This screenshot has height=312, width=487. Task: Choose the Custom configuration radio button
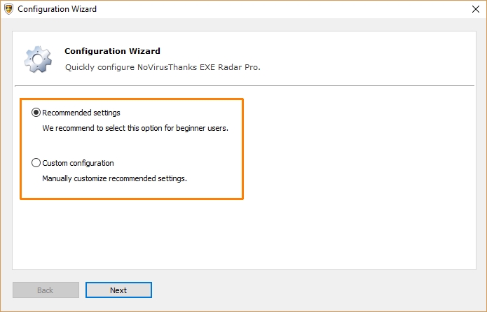[36, 163]
